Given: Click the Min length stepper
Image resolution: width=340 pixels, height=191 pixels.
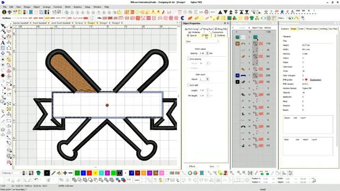Looking at the screenshot, I should [x=208, y=95].
